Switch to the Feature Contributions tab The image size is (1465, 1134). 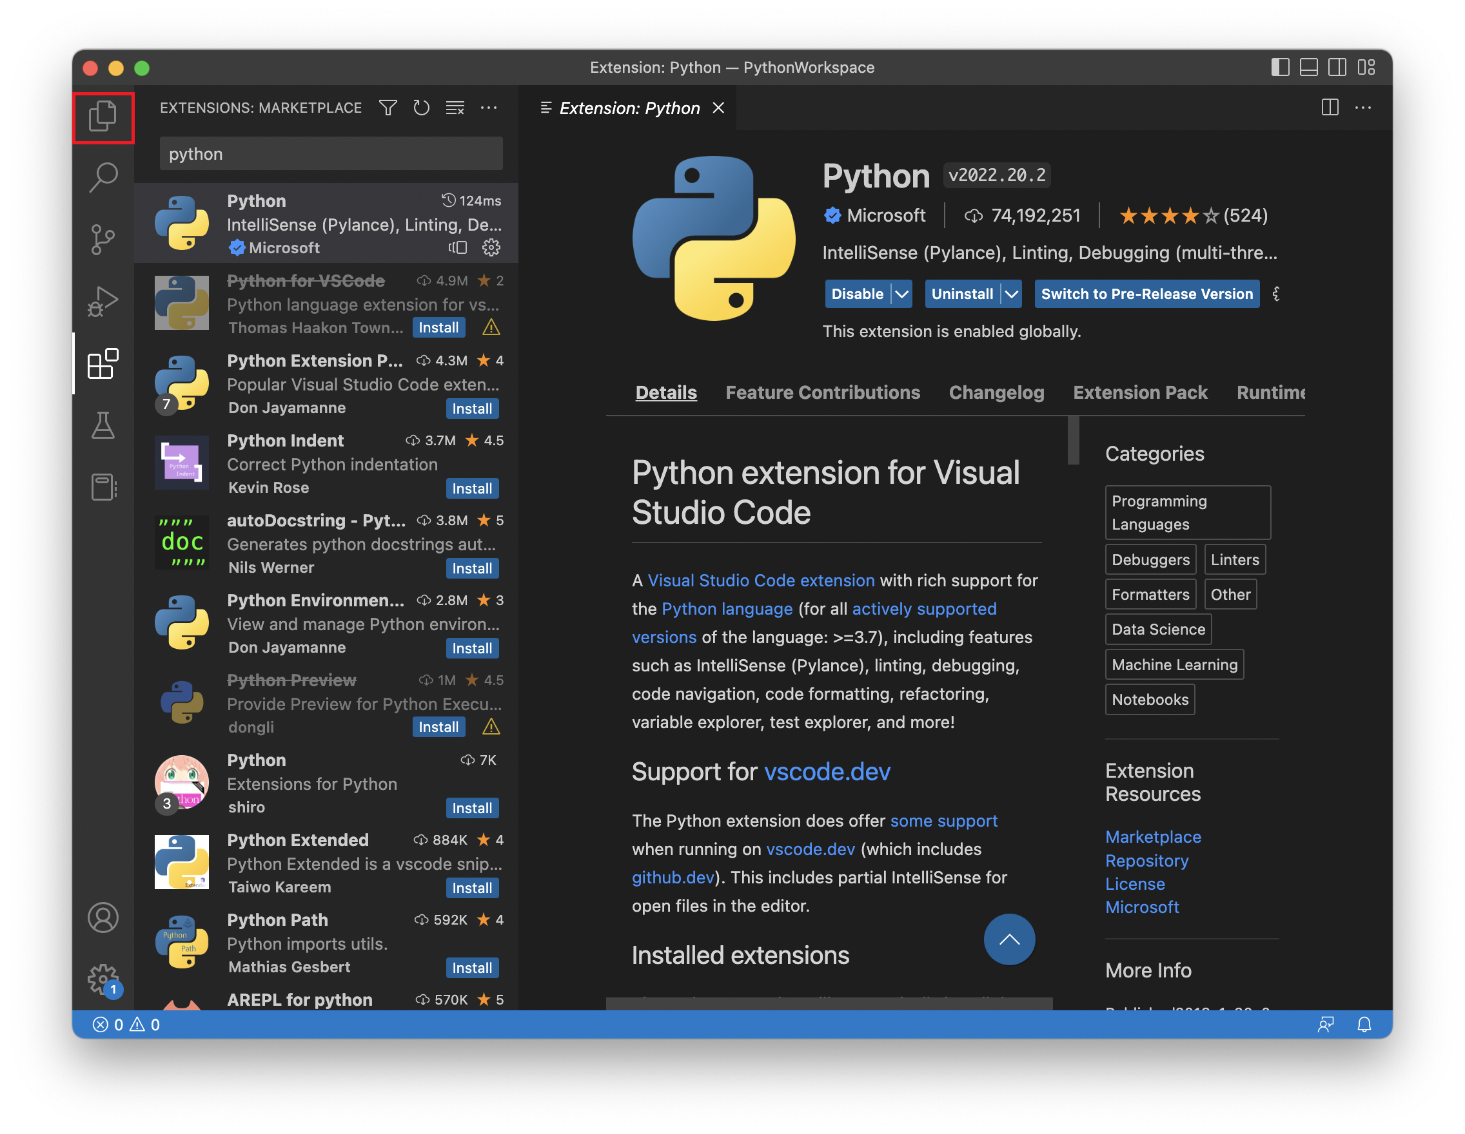click(x=822, y=393)
